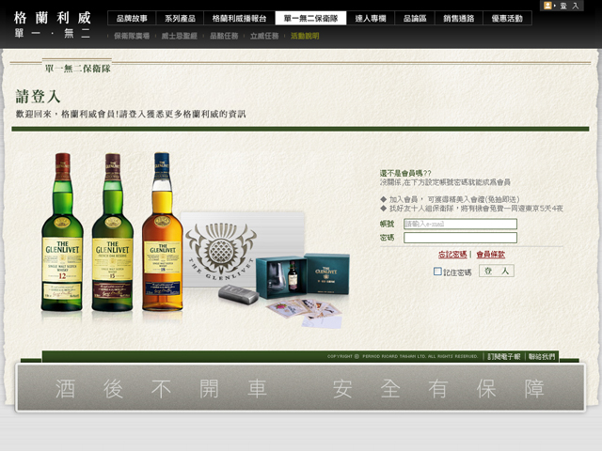The width and height of the screenshot is (602, 451).
Task: Go to 品酩任務 submenu item
Action: 224,36
